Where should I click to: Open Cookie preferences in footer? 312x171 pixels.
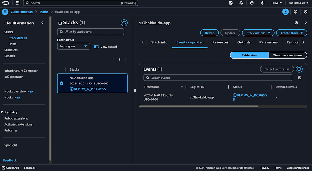coord(298,168)
